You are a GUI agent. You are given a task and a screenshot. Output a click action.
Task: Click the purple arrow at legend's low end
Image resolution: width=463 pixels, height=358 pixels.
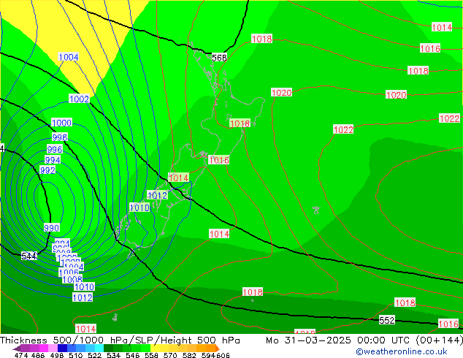point(17,348)
